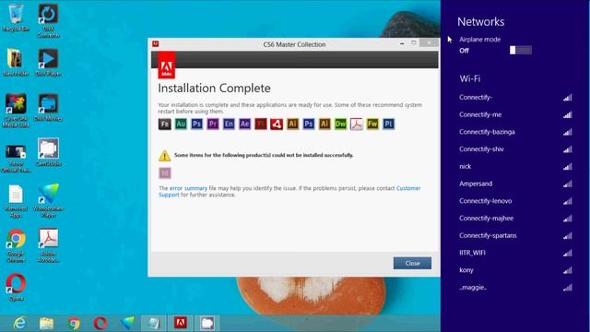
Task: Click the Ai icon beside the Dw icon
Action: click(324, 124)
